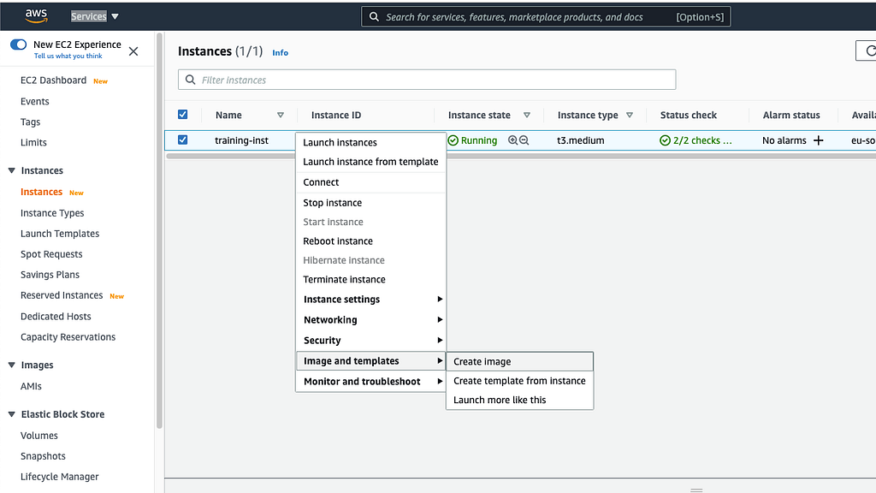Expand Monitor and troubleshoot submenu
The height and width of the screenshot is (493, 876).
[x=370, y=381]
